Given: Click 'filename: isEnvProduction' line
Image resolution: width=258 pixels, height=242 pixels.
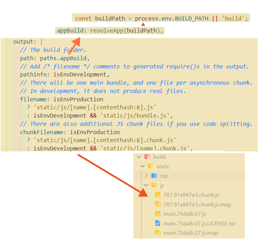Looking at the screenshot, I should pyautogui.click(x=62, y=99).
